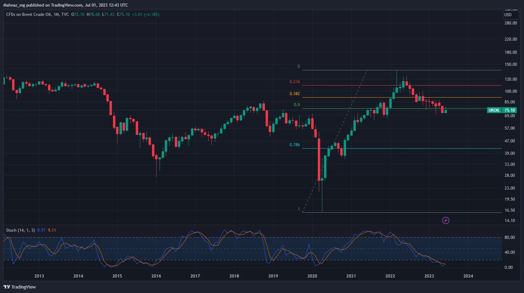Screen dimensions: 524x293
Task: Click the high value H78.68
Action: 93,14
